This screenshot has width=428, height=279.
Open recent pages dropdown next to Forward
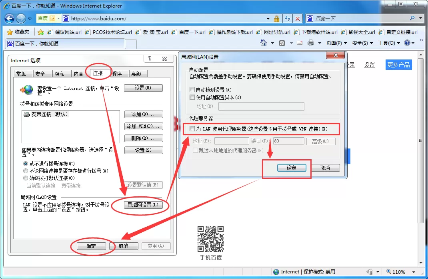coord(30,18)
